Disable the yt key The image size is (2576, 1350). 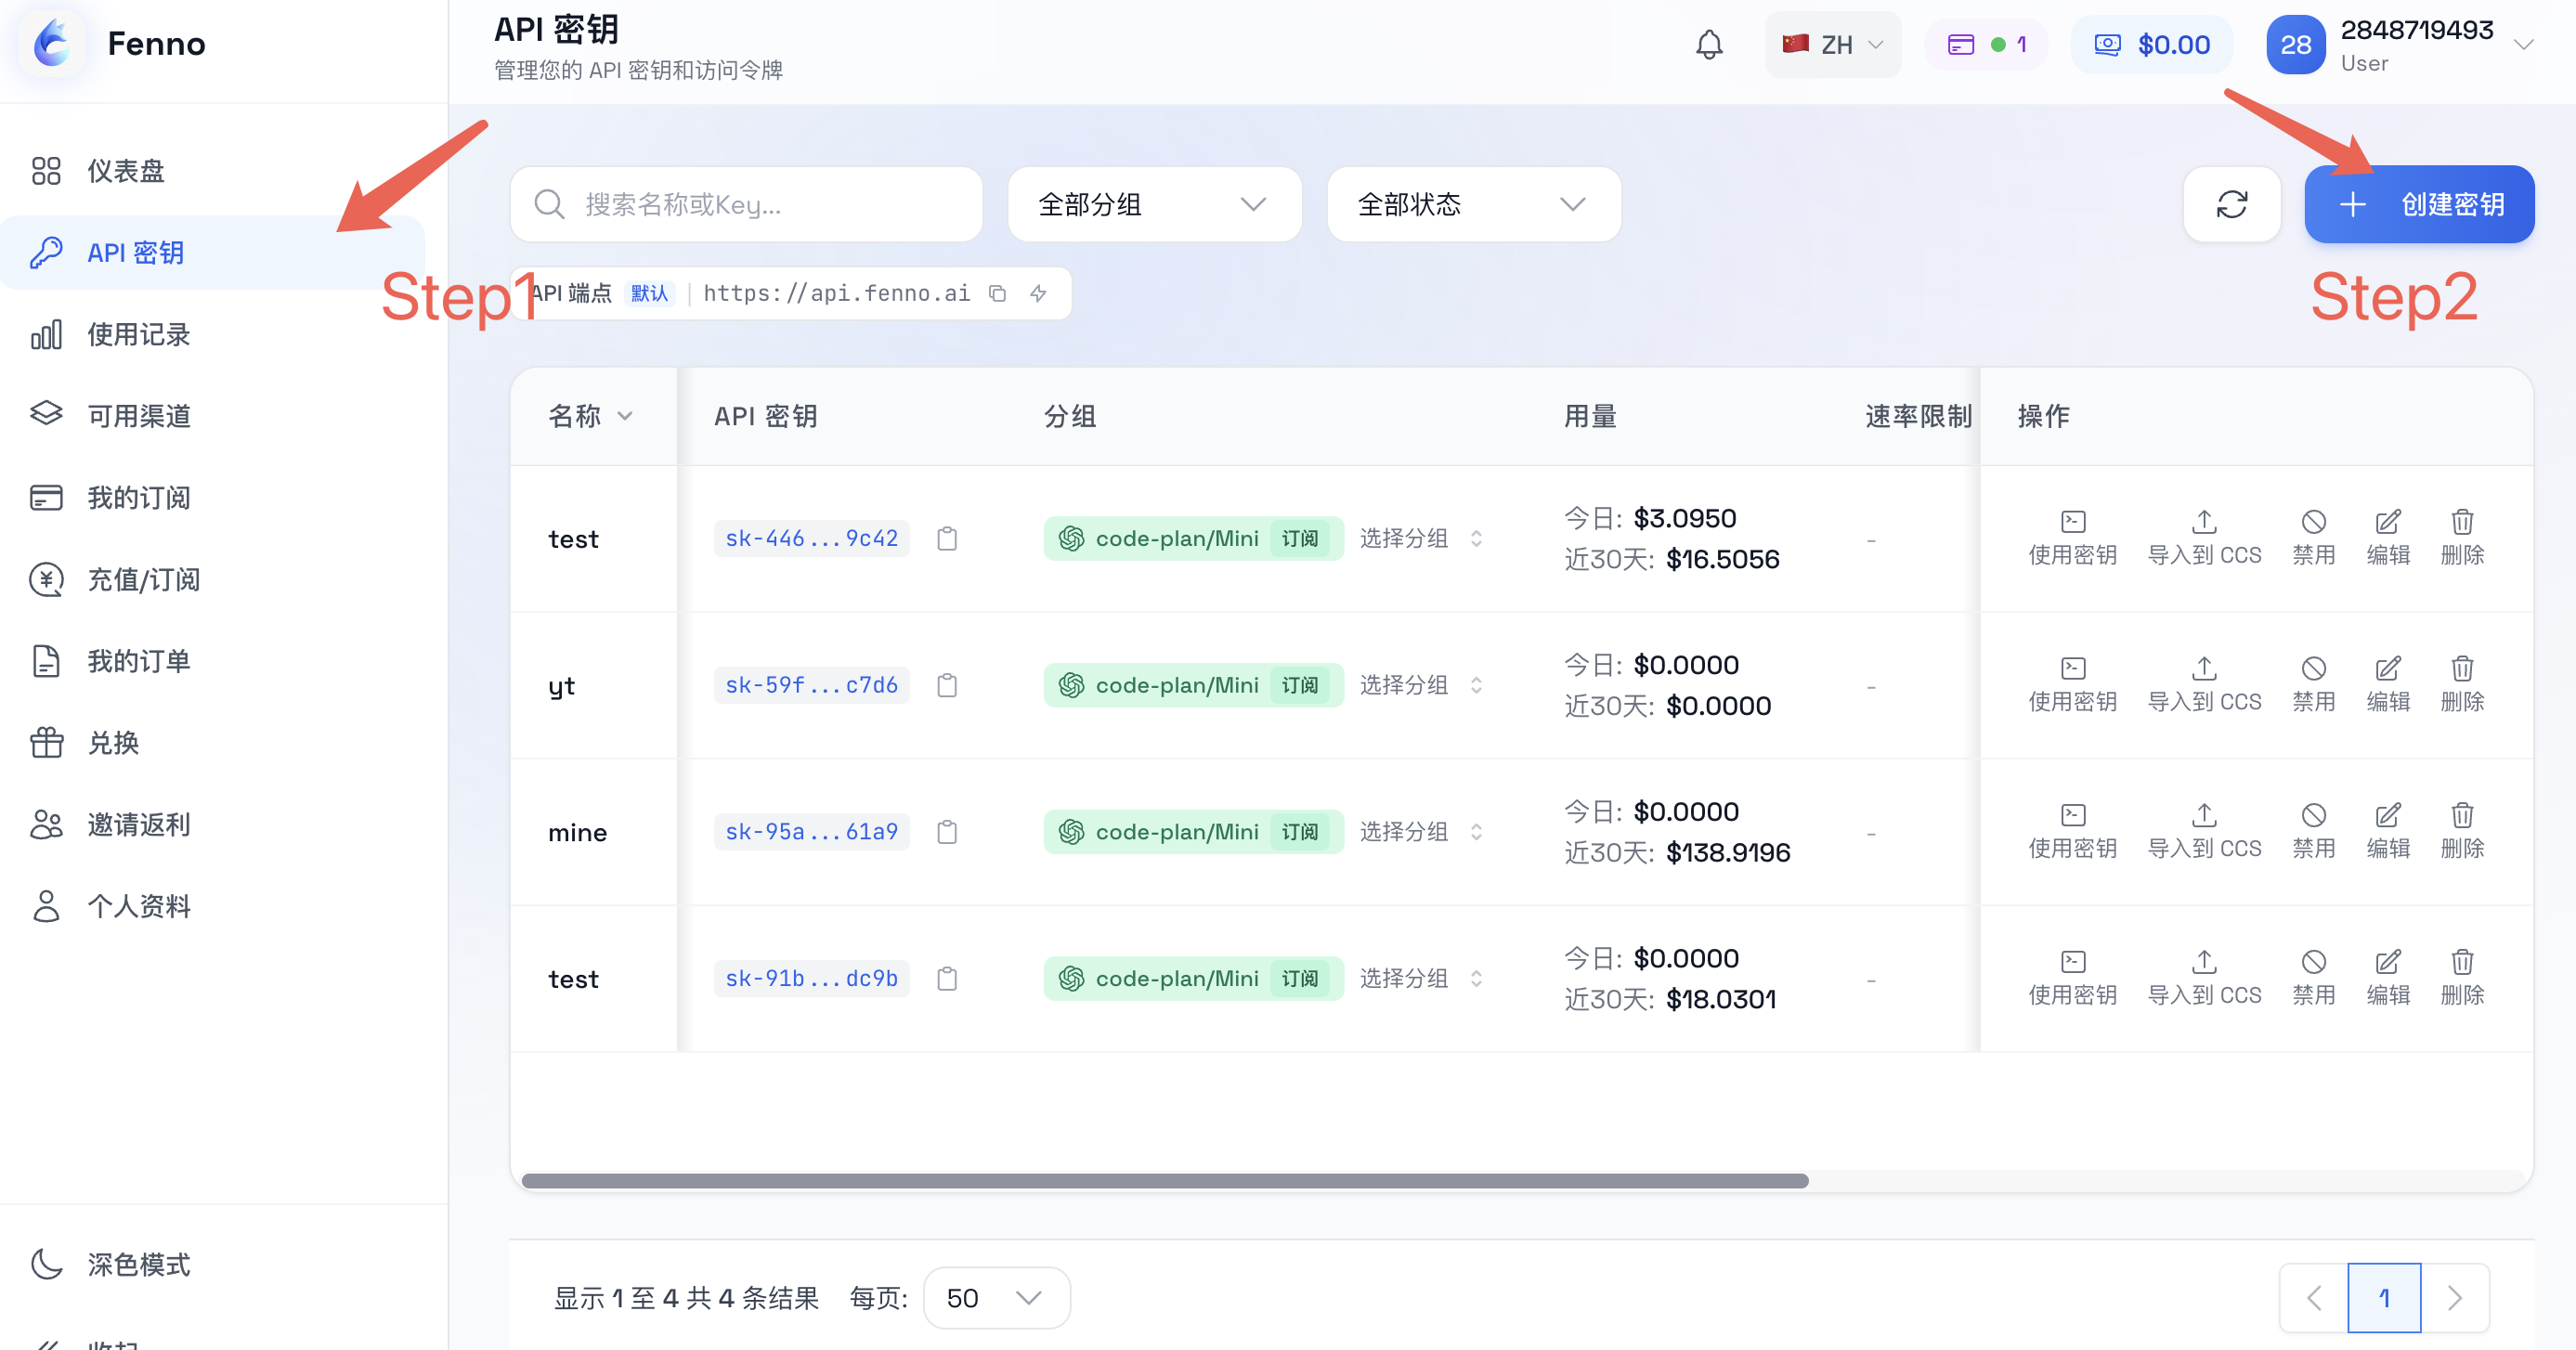2313,686
